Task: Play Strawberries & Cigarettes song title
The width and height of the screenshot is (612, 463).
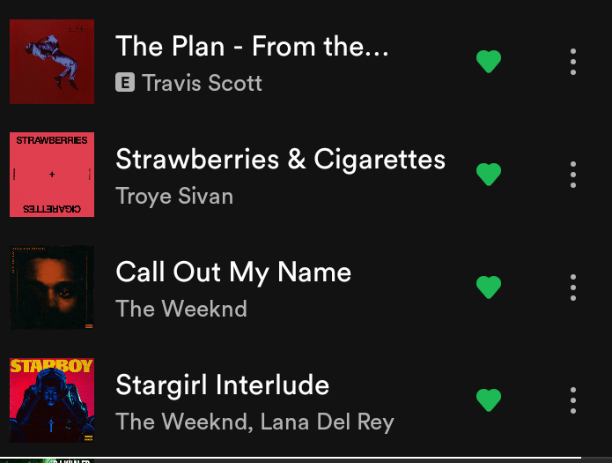Action: pyautogui.click(x=281, y=160)
